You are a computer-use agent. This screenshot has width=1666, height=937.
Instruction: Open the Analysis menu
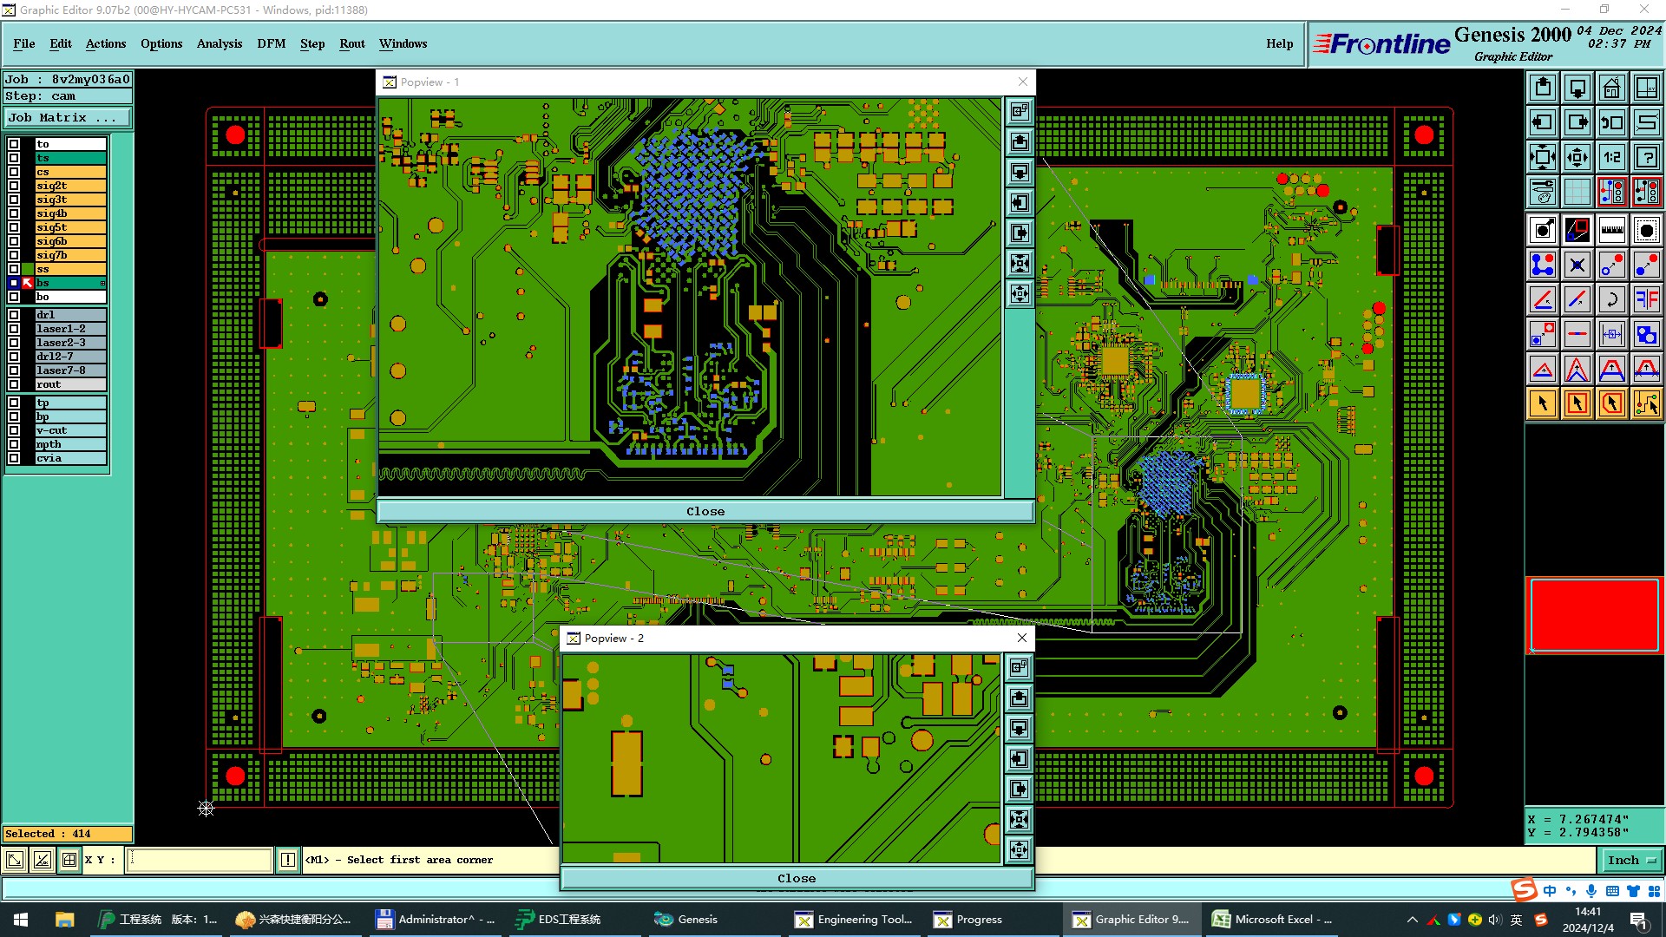click(x=219, y=43)
